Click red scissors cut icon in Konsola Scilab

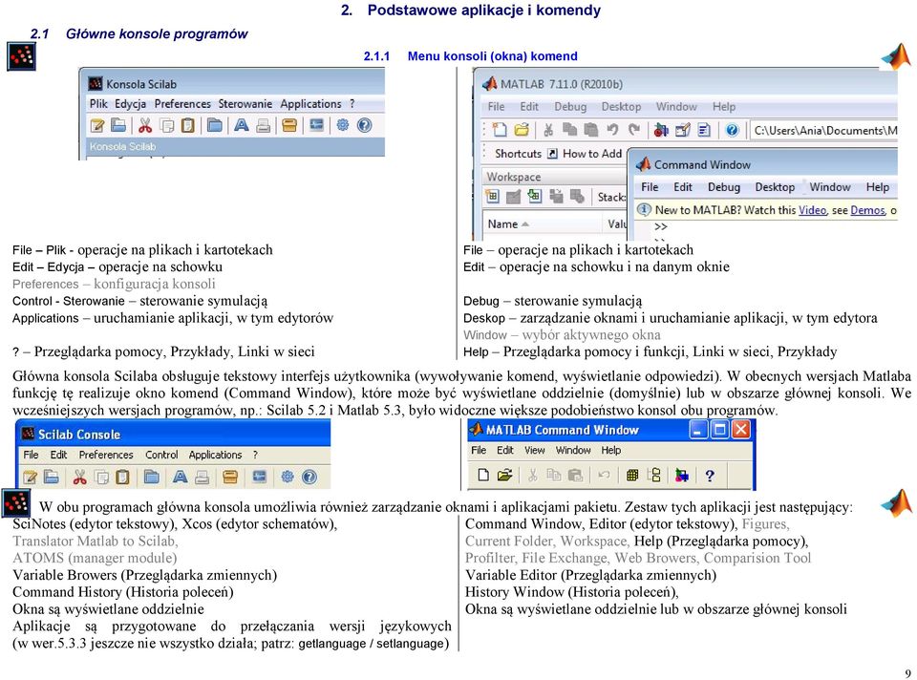(145, 125)
